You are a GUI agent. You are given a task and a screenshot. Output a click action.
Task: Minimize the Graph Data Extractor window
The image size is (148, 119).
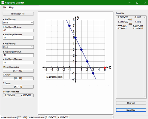point(130,3)
